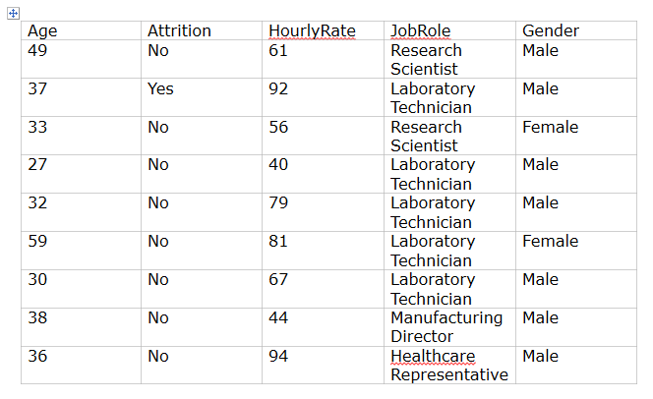This screenshot has height=399, width=653.
Task: Select the Attrition header cell
Action: click(179, 30)
